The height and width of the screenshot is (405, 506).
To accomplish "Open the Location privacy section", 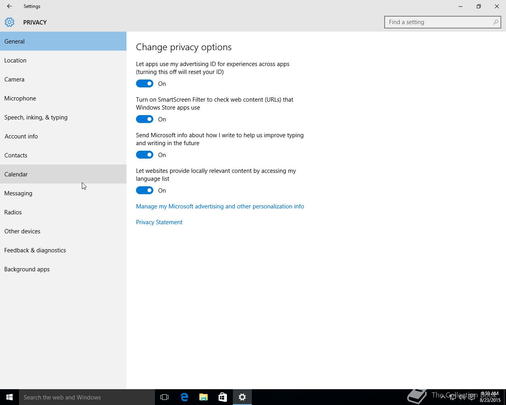I will (63, 60).
